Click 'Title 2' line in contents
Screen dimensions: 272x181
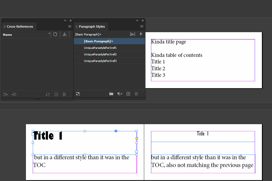(158, 68)
